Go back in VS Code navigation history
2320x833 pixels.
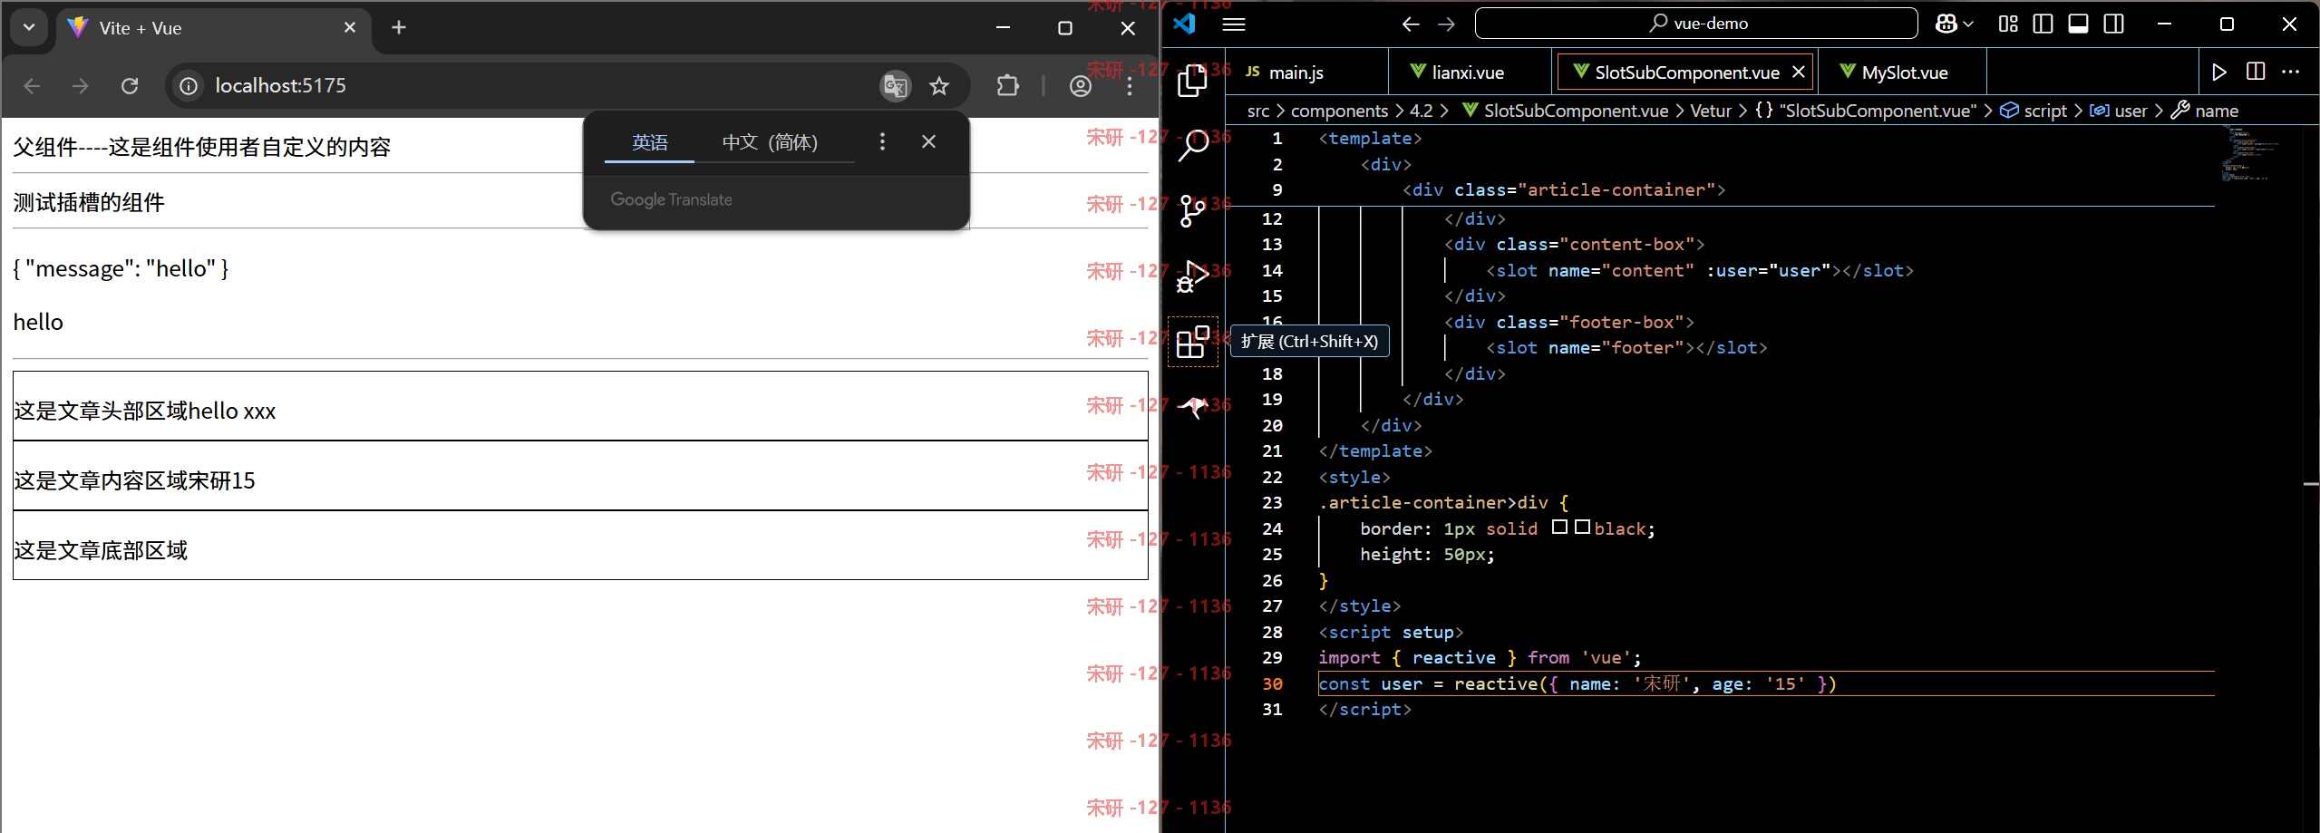coord(1410,24)
